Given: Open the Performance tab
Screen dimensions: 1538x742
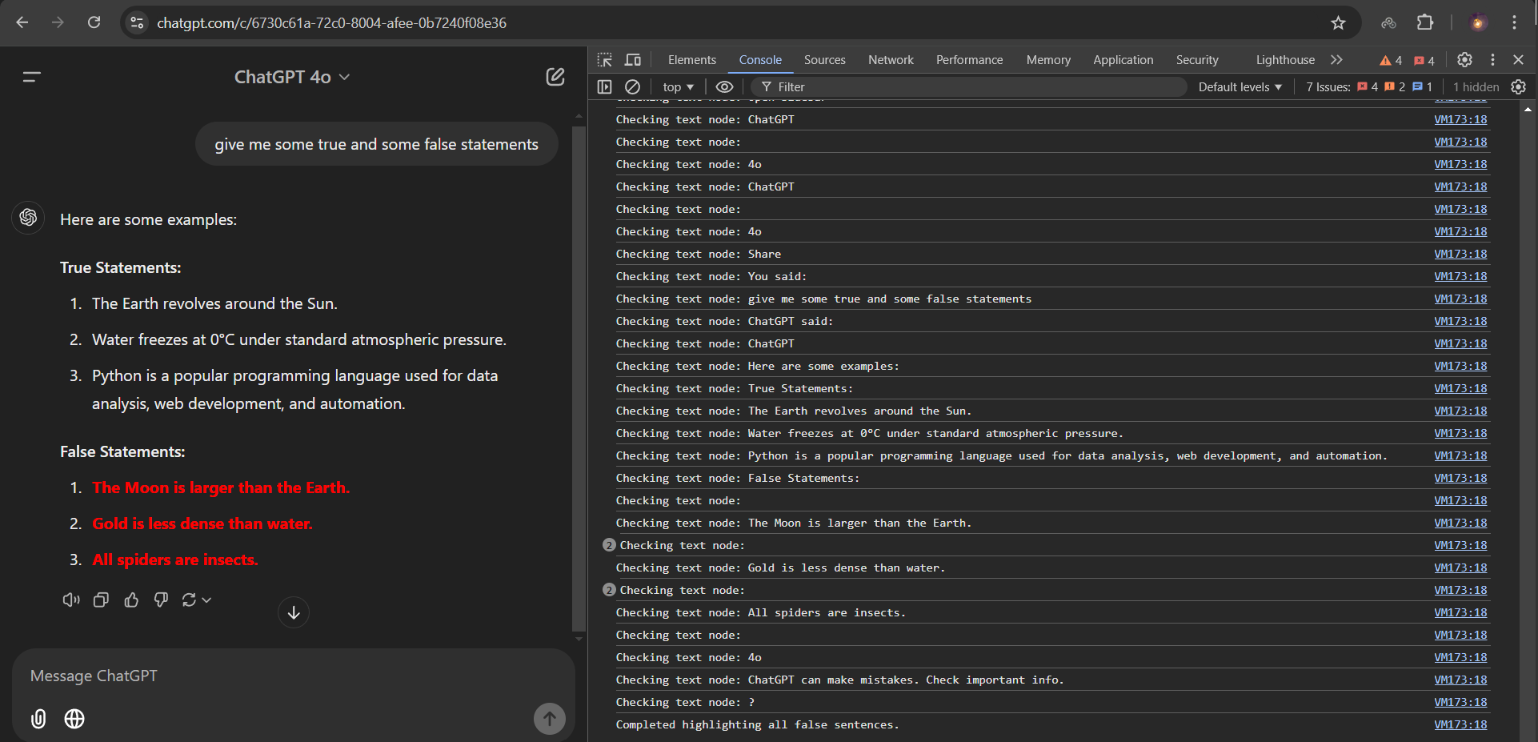Looking at the screenshot, I should tap(969, 60).
